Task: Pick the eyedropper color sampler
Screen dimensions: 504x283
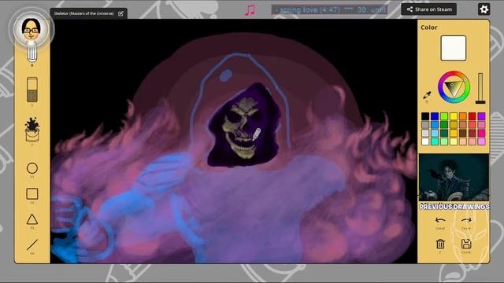Action: pyautogui.click(x=427, y=95)
